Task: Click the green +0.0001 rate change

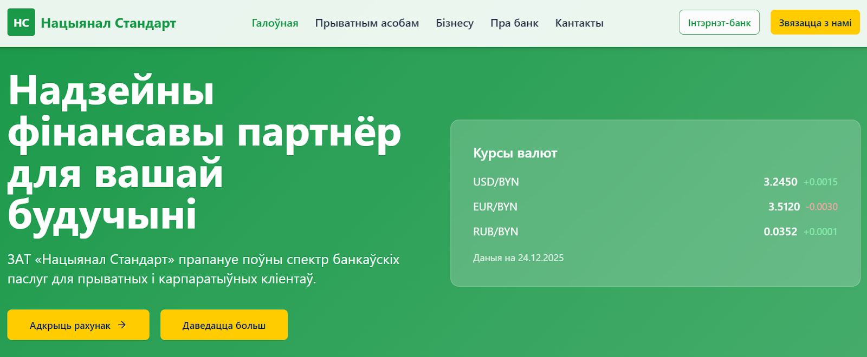Action: (820, 232)
